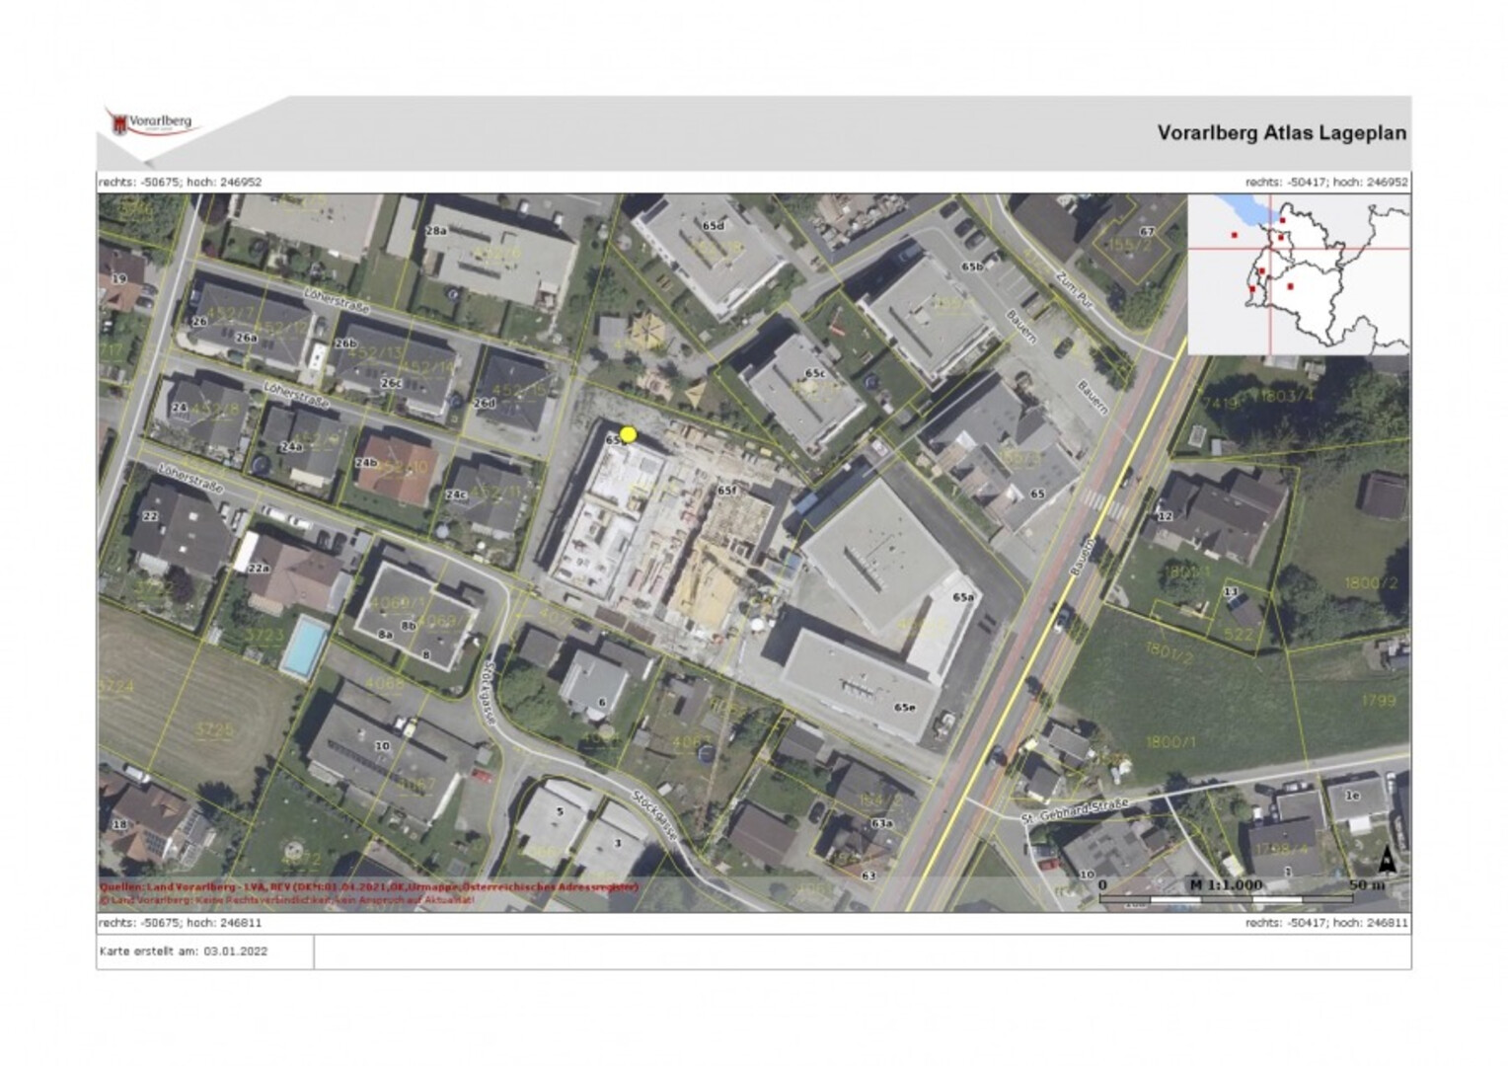Select building label 28a
Screen dimensions: 1508x1066
tap(435, 230)
